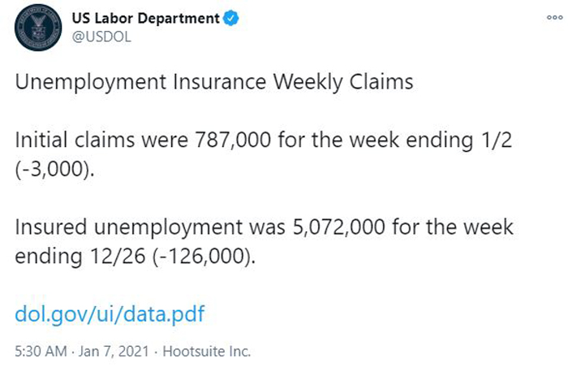568x367 pixels.
Task: Click the 12/26 week ending date
Action: coord(118,257)
